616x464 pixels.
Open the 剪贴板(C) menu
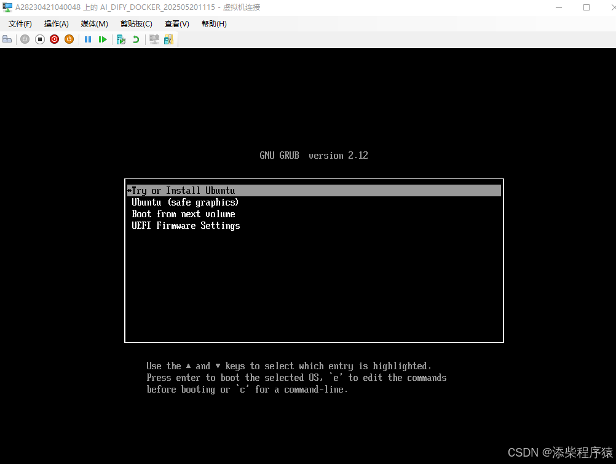pyautogui.click(x=136, y=24)
